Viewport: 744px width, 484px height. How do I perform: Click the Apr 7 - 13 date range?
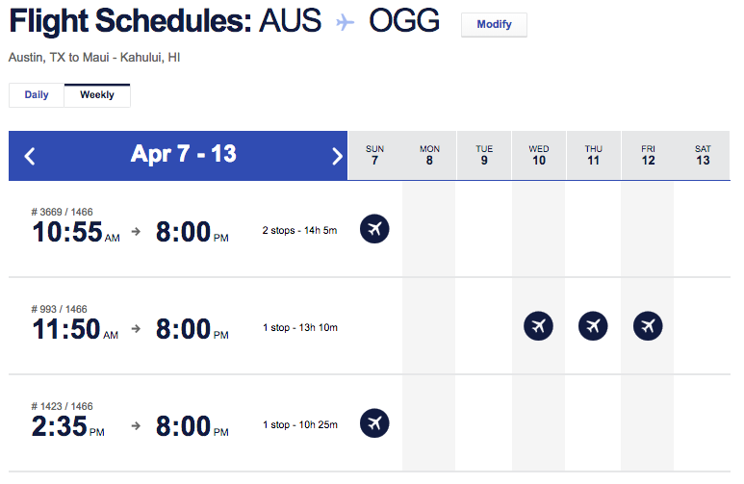(x=184, y=154)
